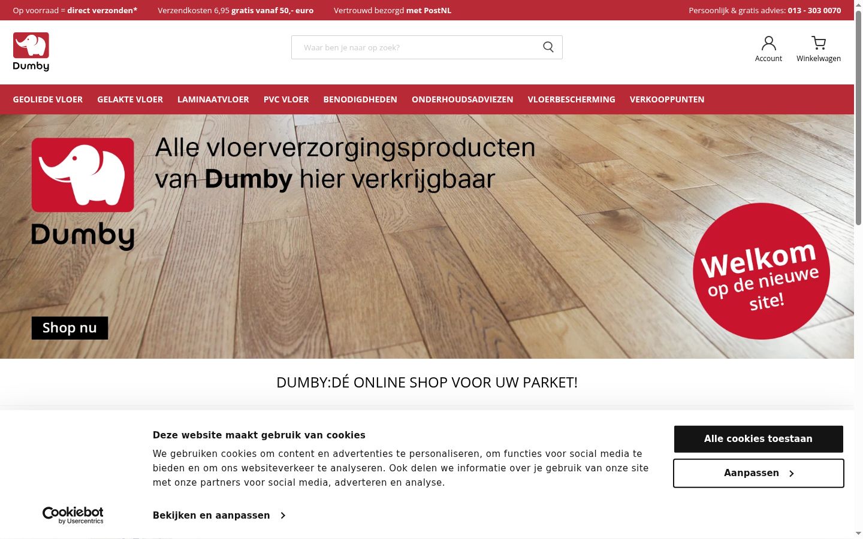
Task: Open the Winkelwagen shopping cart icon
Action: click(x=819, y=43)
